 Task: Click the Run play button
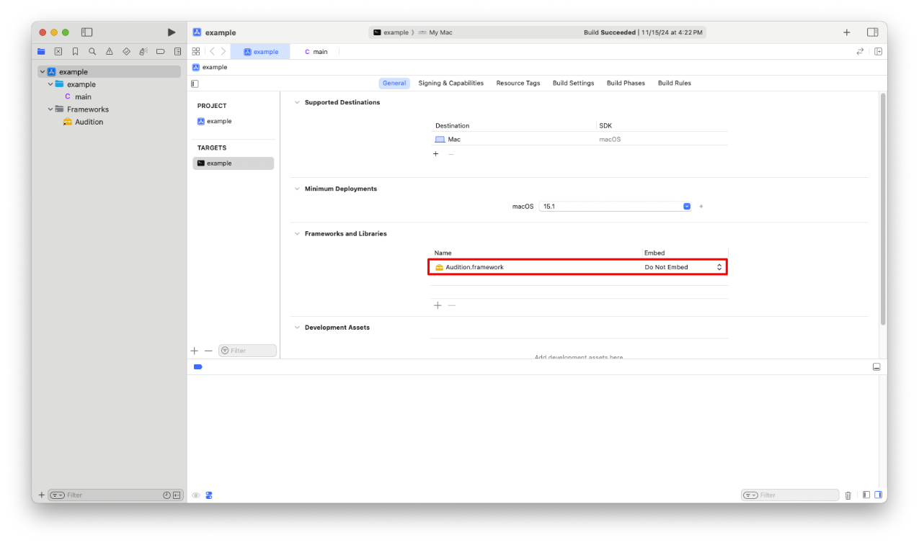click(x=171, y=32)
